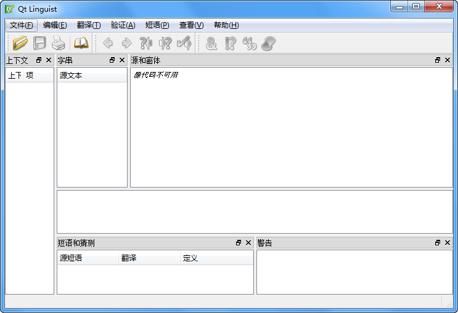Toggle place marker validation icon
458x313 pixels.
click(x=268, y=44)
